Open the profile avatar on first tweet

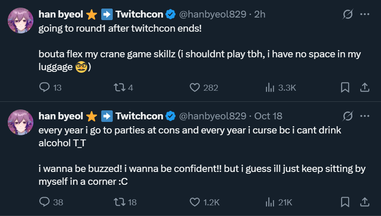[21, 20]
